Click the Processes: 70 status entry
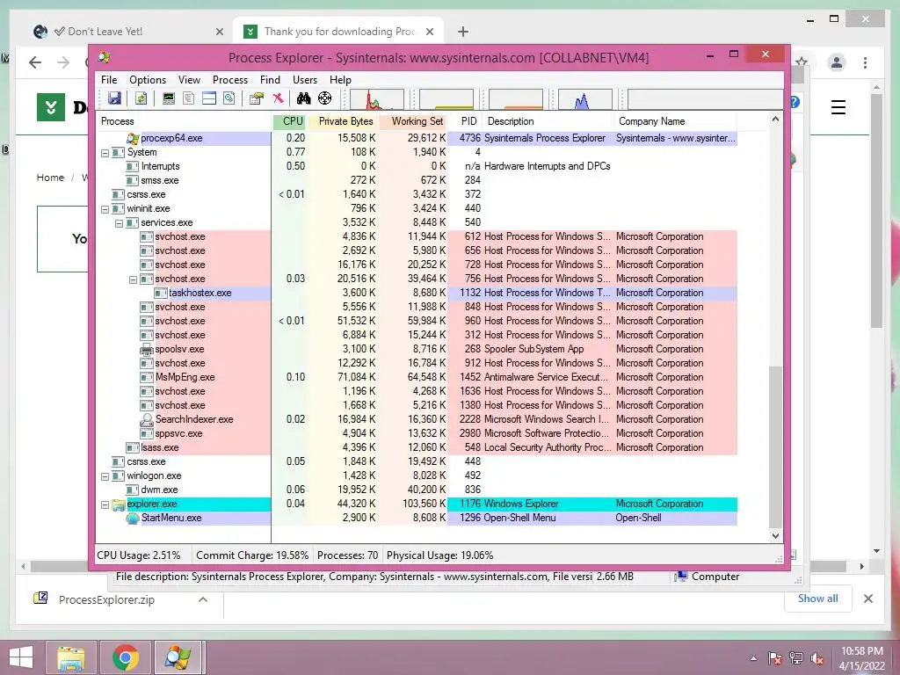The height and width of the screenshot is (675, 900). (x=348, y=555)
